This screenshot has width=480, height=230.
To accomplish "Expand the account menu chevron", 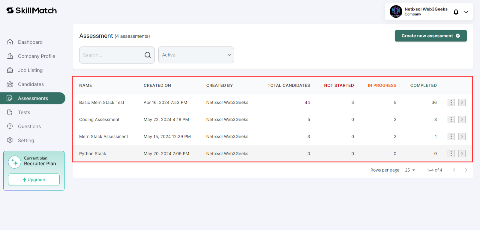I will pos(466,12).
